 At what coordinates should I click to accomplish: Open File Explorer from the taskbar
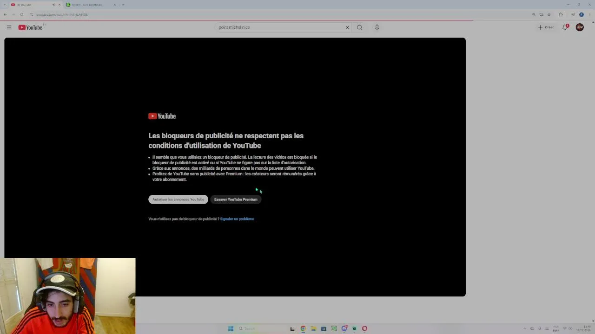pos(313,328)
